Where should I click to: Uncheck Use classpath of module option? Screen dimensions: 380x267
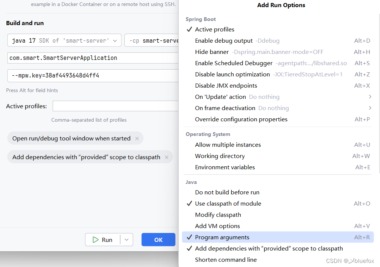tap(228, 203)
